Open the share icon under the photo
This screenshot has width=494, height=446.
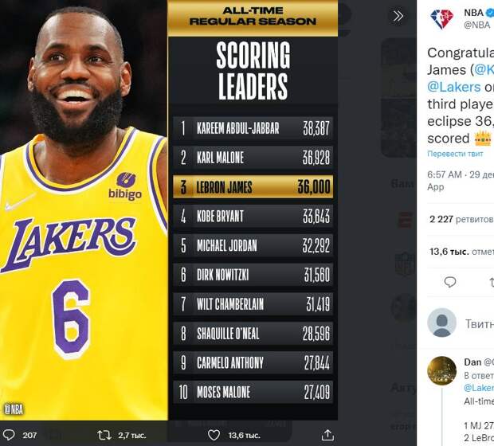pos(327,435)
